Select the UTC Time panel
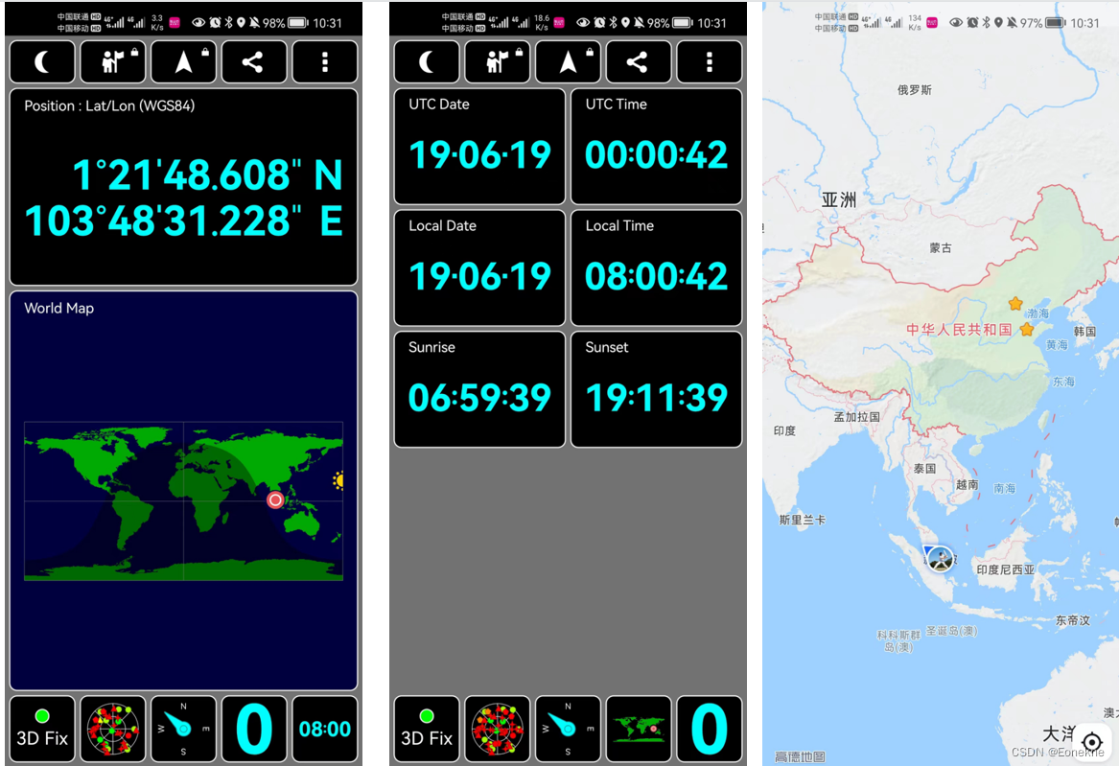Screen dimensions: 1119x766 656,144
